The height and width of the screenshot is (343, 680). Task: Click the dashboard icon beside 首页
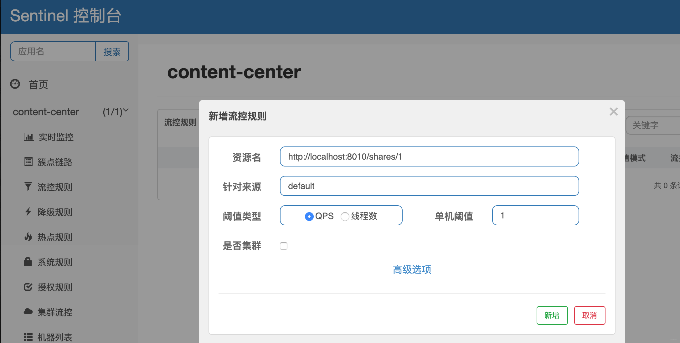[x=15, y=84]
